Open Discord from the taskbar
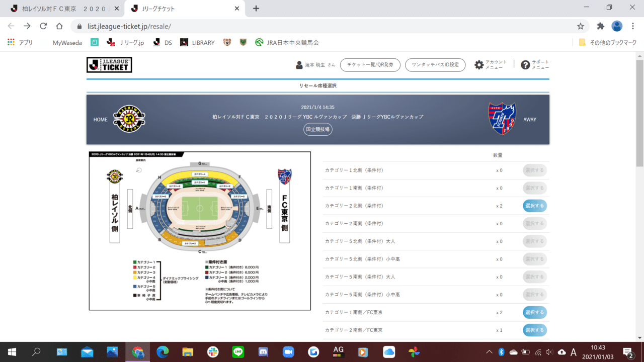 pos(263,351)
